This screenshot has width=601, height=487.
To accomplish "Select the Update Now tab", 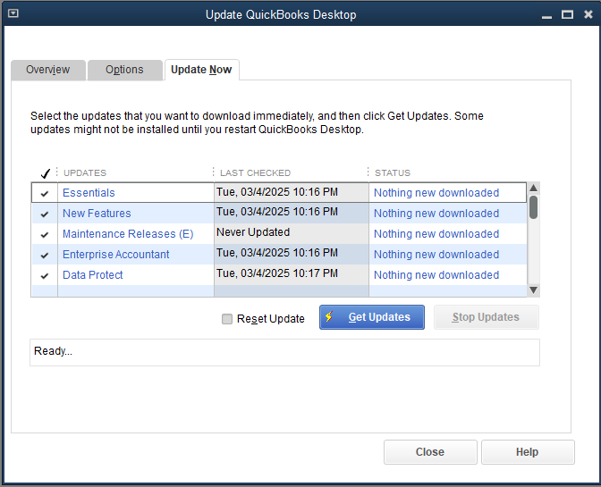I will tap(201, 70).
